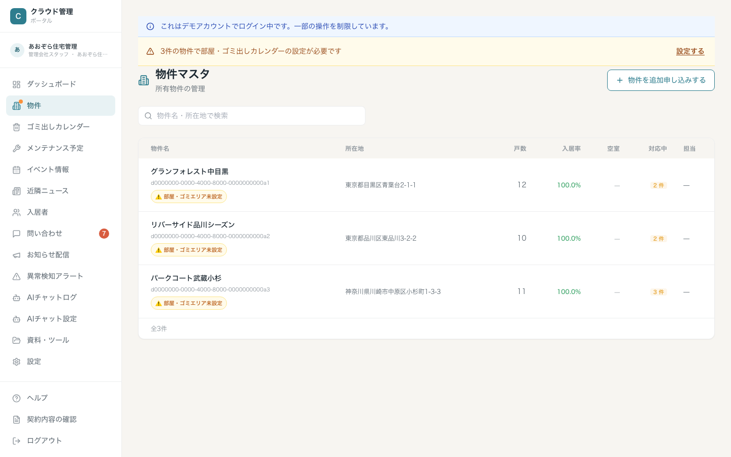Screen dimensions: 731x457
Task: Click the gear icon for 設定
Action: (x=16, y=362)
